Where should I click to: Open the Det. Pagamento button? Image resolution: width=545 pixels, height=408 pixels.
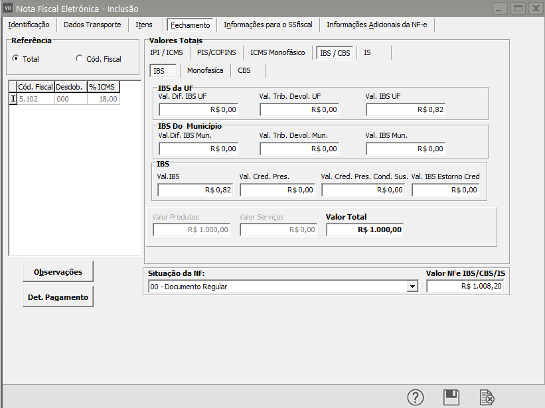(x=58, y=297)
